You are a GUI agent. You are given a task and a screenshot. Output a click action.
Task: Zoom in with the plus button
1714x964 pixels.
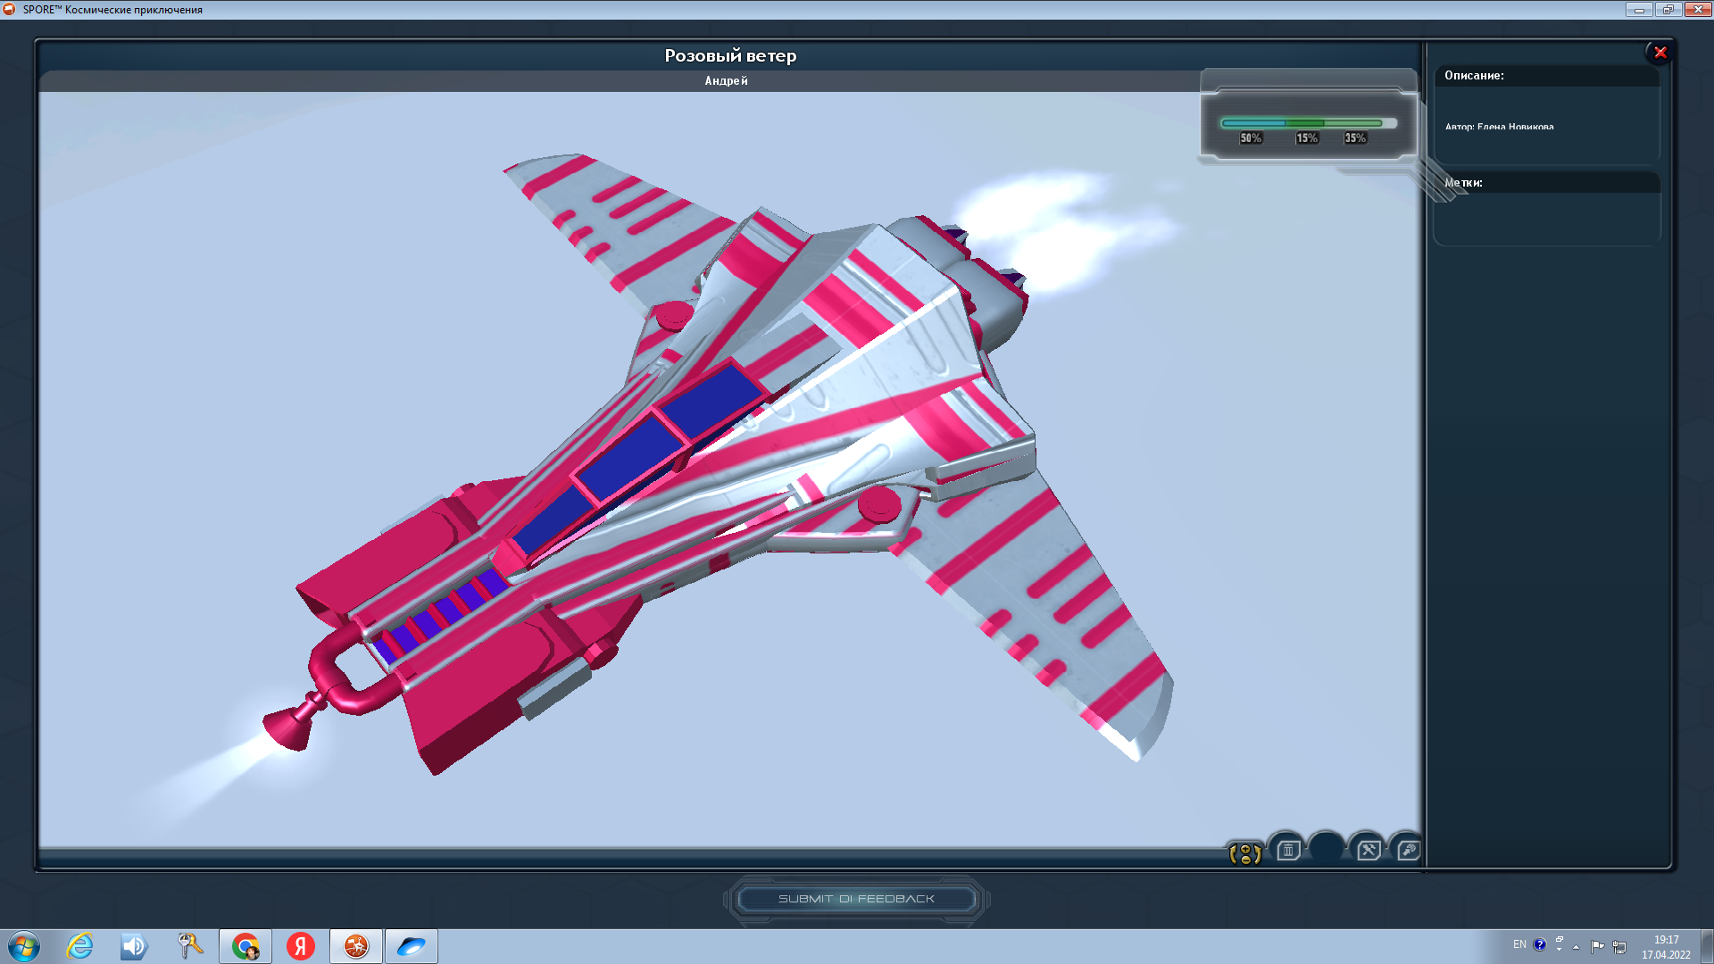click(x=1245, y=849)
